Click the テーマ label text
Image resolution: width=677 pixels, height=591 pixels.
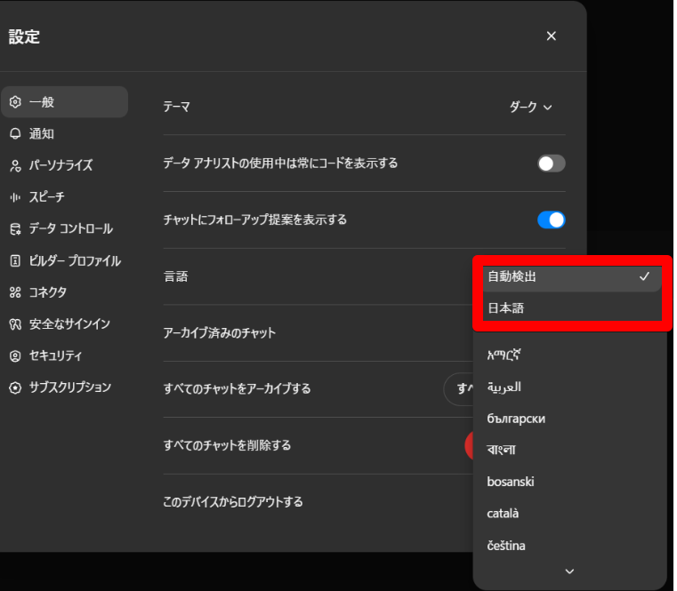click(x=177, y=107)
